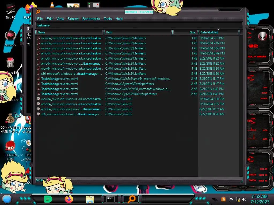Click file icon of row dated 11/20/2014 9:11 PM
The image size is (274, 205).
[x=39, y=38]
